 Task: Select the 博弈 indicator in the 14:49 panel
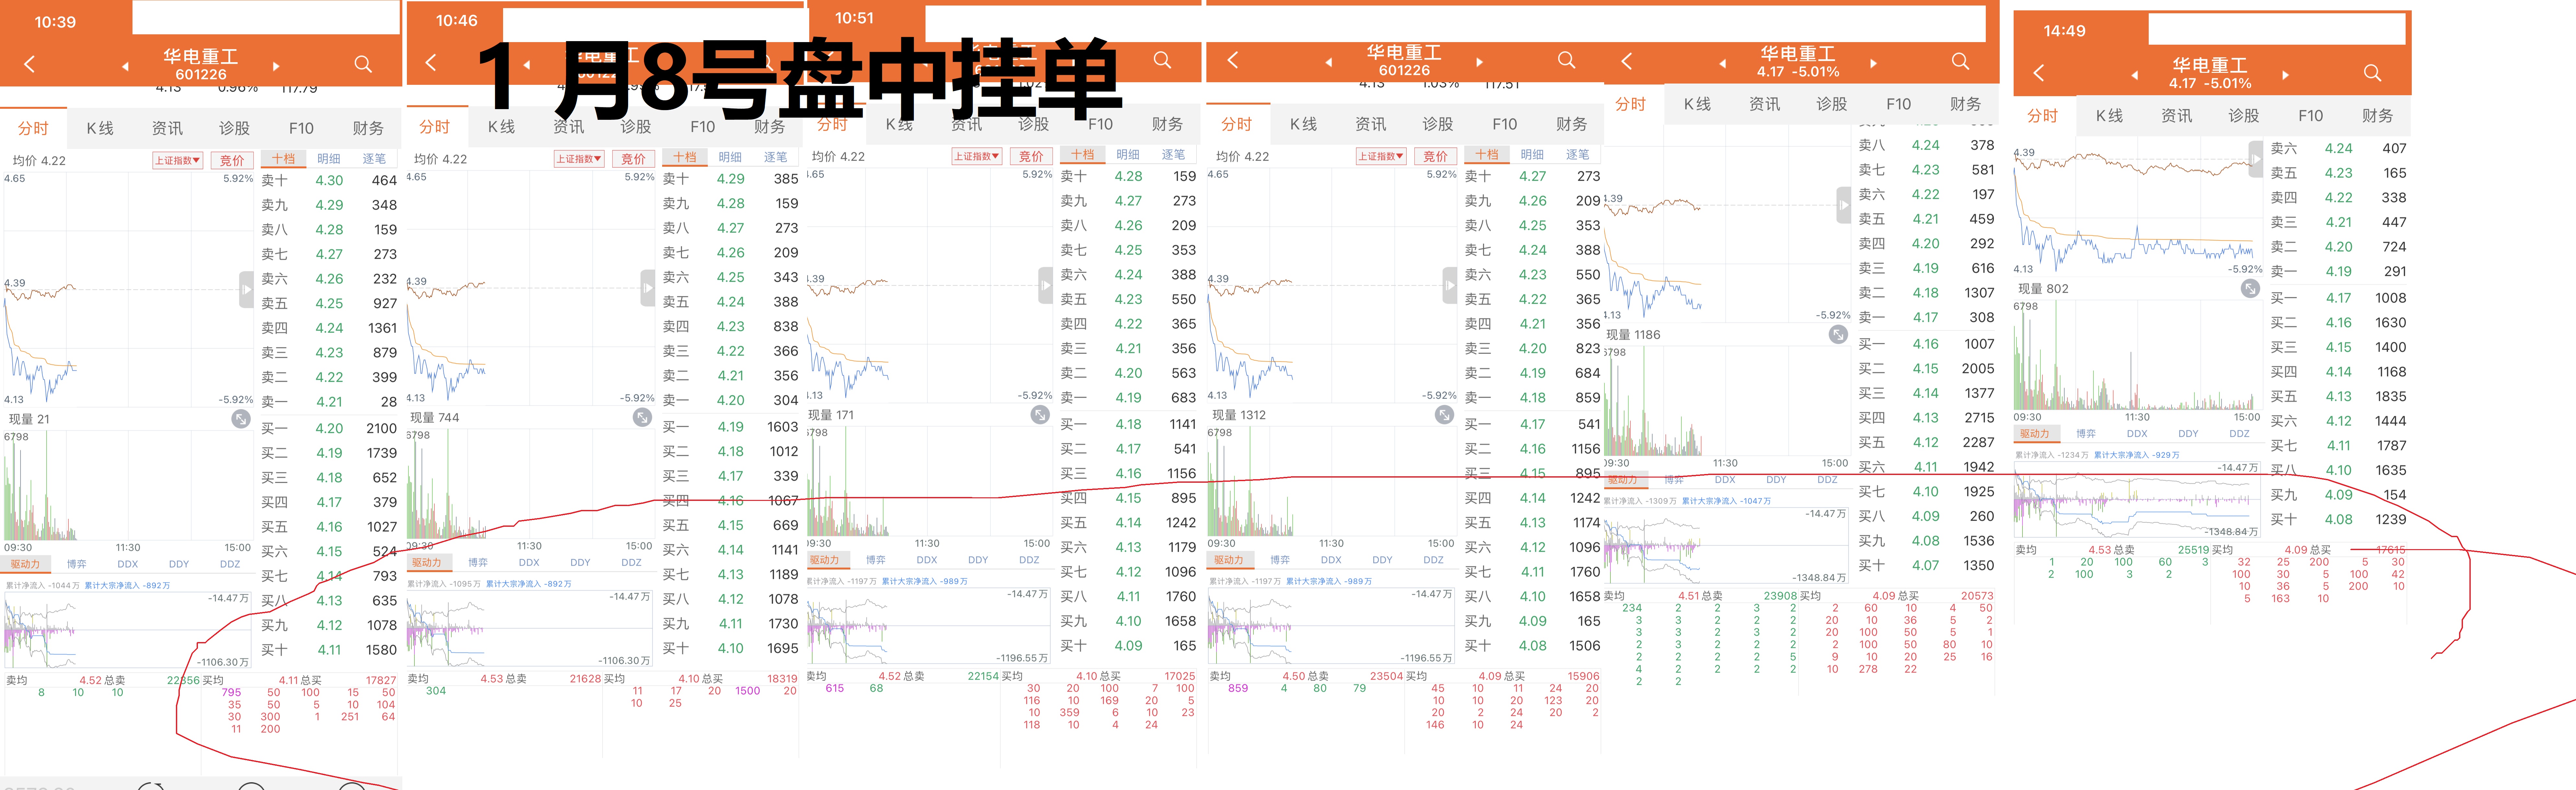pyautogui.click(x=2086, y=434)
